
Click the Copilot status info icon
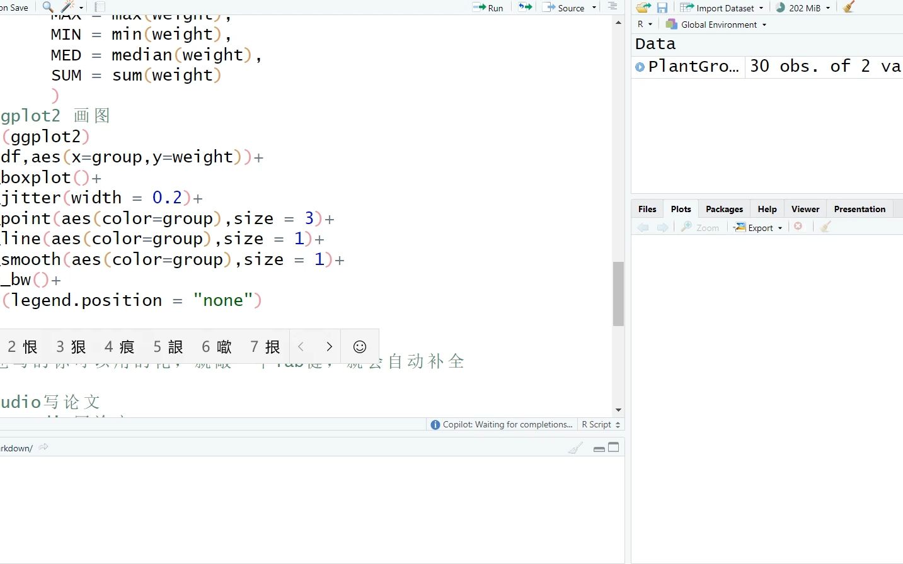point(435,425)
